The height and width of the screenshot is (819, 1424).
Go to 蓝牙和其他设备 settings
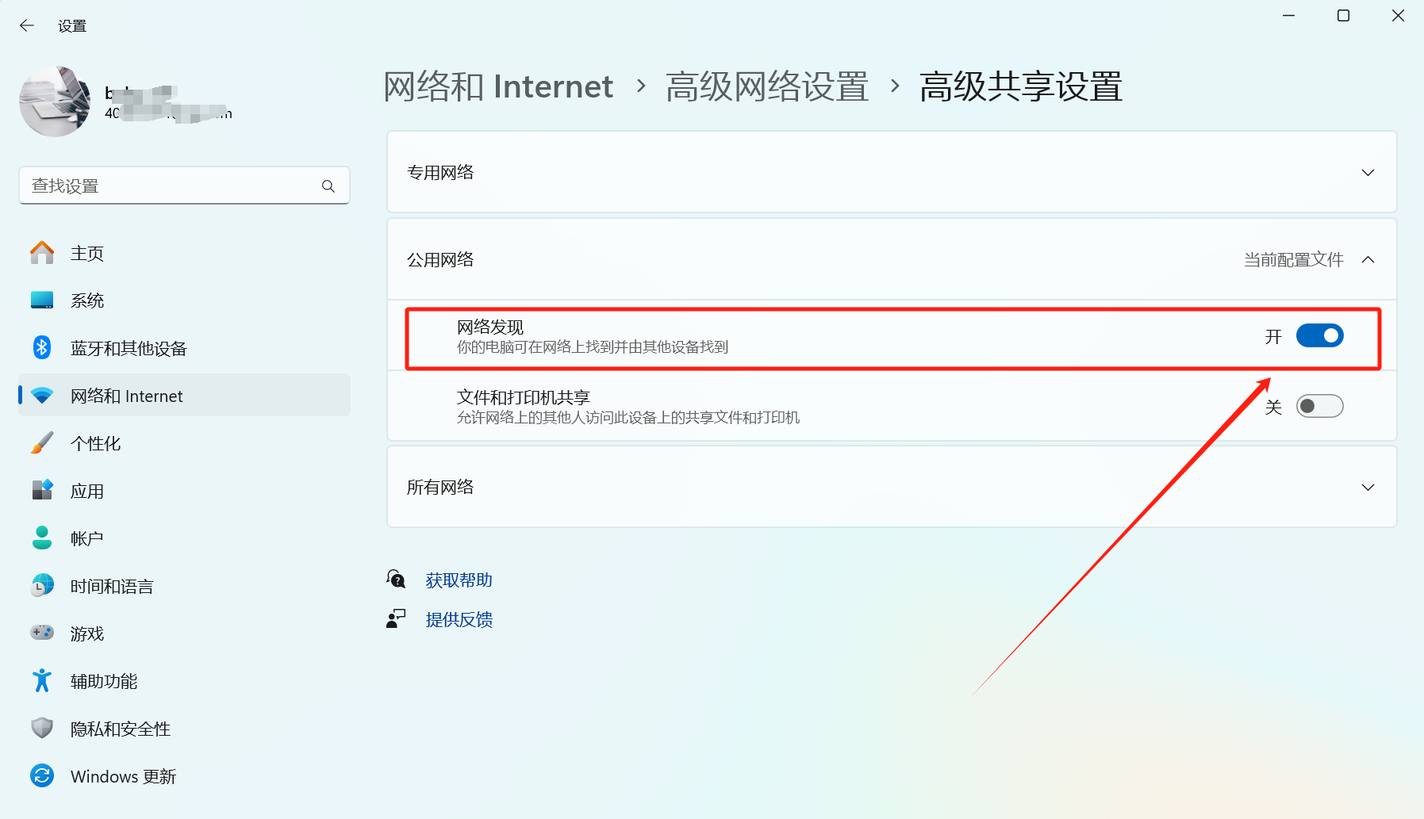point(185,348)
